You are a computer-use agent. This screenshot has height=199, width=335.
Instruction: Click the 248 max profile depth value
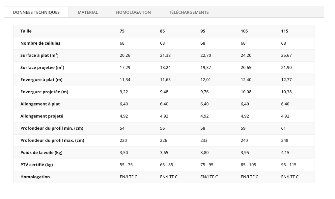click(x=285, y=140)
